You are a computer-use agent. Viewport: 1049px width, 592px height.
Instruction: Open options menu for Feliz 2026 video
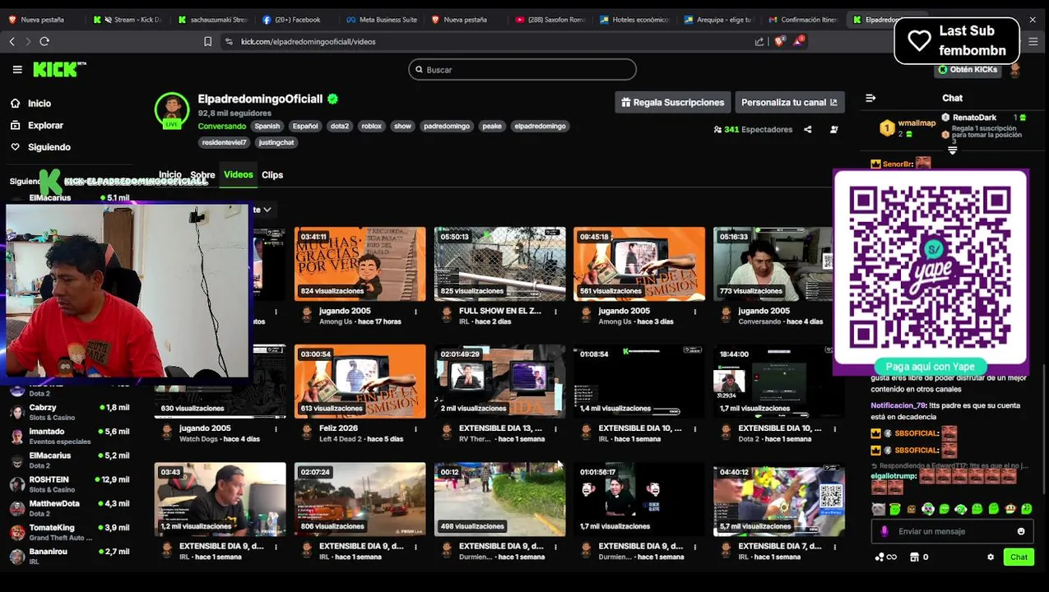tap(415, 429)
